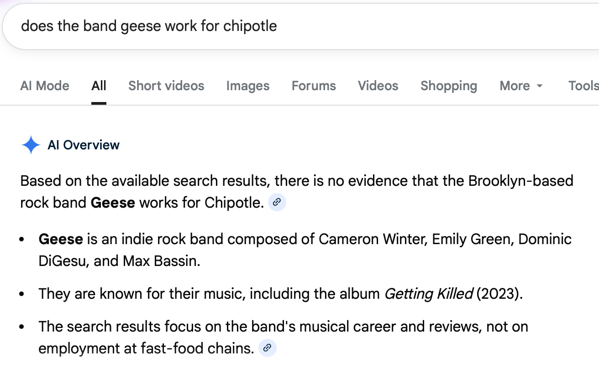The width and height of the screenshot is (599, 368).
Task: Select the All results tab
Action: pos(99,86)
